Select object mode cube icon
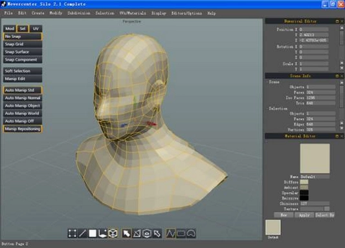The height and width of the screenshot is (248, 345). 113,233
